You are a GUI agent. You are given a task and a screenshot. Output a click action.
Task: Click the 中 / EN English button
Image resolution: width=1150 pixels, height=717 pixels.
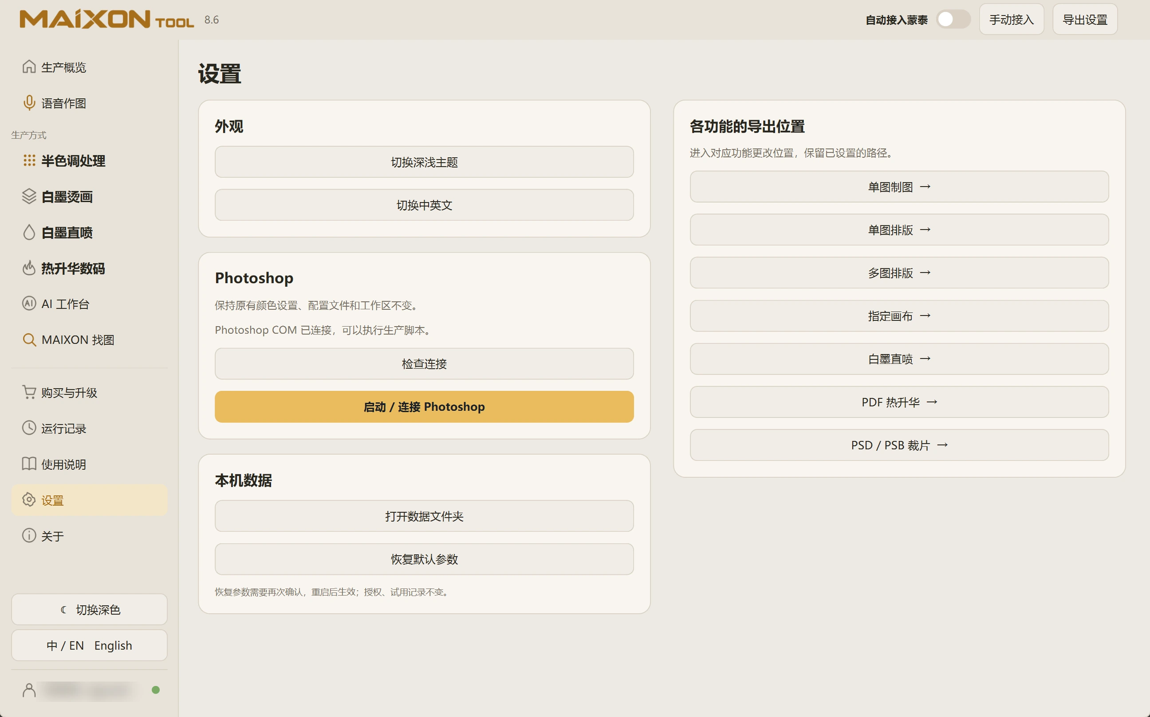click(x=89, y=645)
